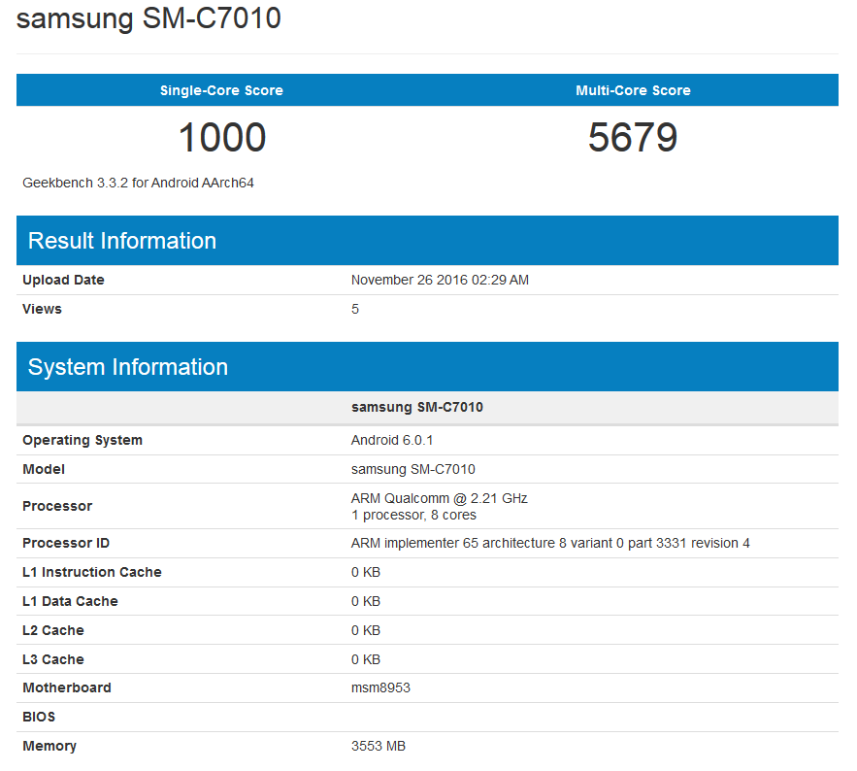The width and height of the screenshot is (857, 771).
Task: Click the Result Information section header
Action: 121,240
